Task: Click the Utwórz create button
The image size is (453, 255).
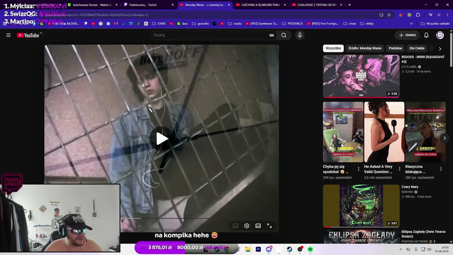Action: (x=407, y=35)
